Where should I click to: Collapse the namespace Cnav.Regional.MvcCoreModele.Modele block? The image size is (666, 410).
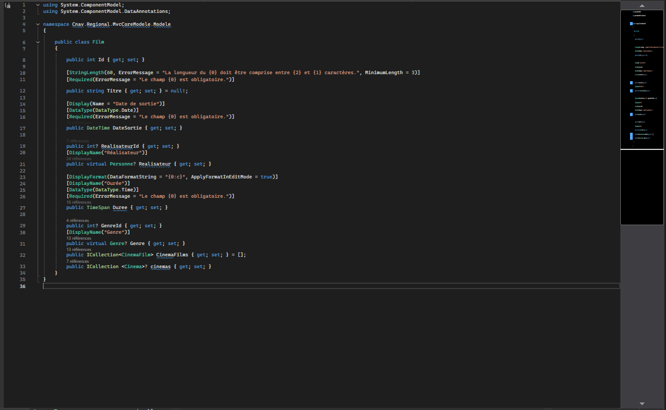pos(37,24)
